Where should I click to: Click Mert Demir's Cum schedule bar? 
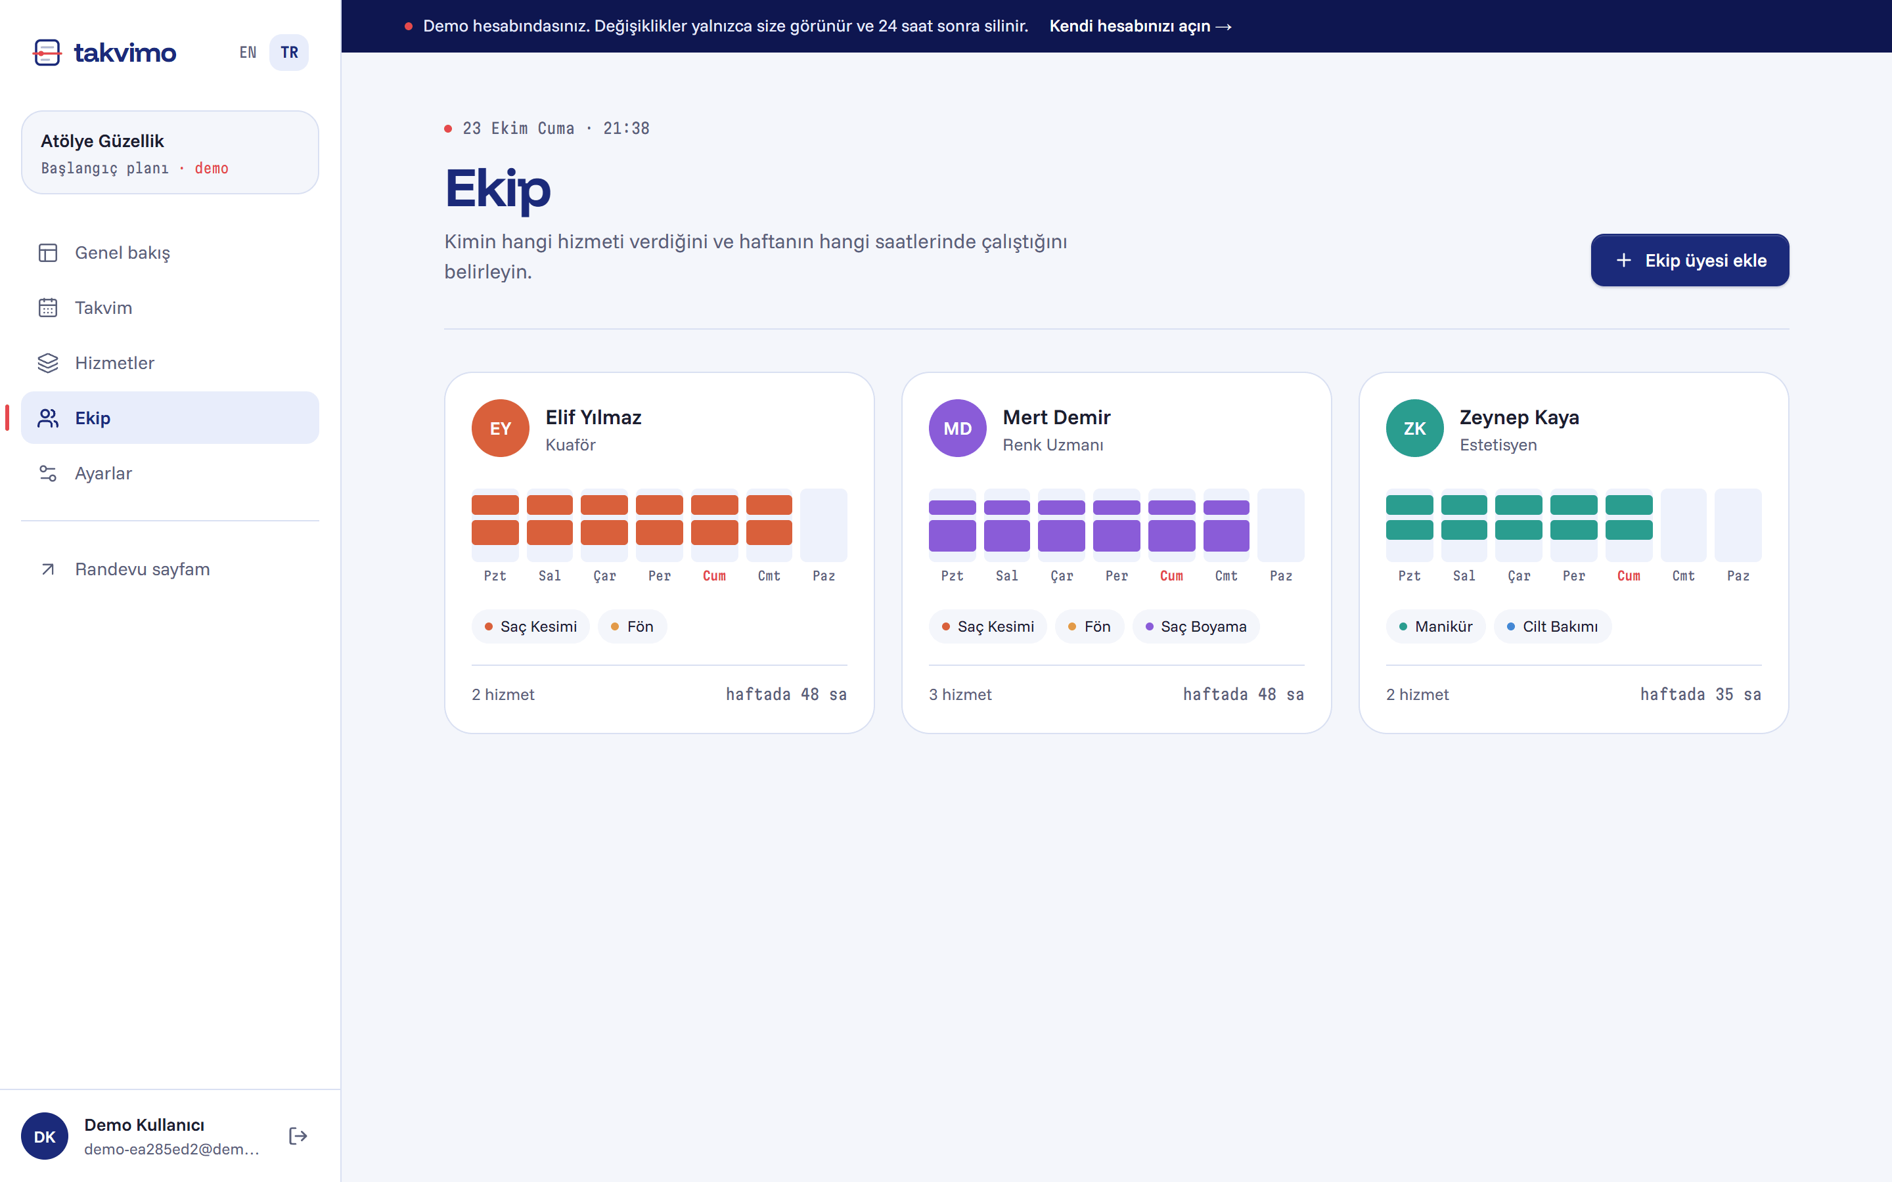coord(1171,525)
